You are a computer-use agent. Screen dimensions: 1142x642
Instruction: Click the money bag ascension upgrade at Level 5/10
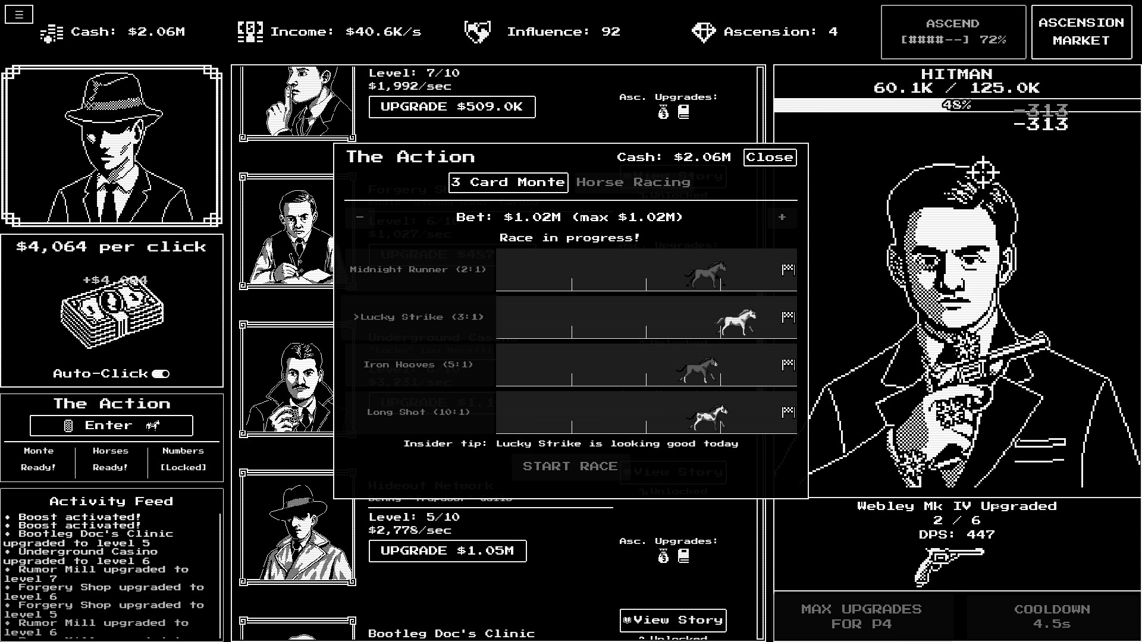pos(663,556)
